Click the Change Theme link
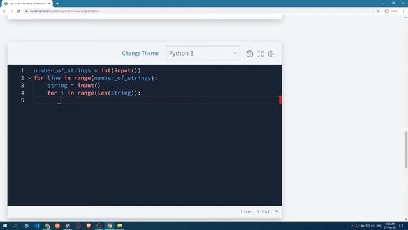 (x=140, y=53)
